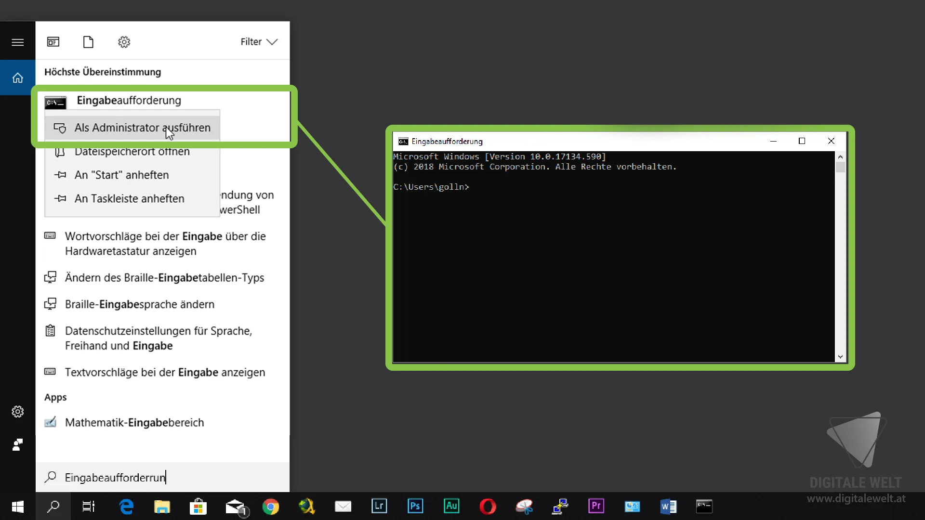Choose Dateispeicherort öffnen from context menu
Viewport: 925px width, 520px height.
pos(132,151)
